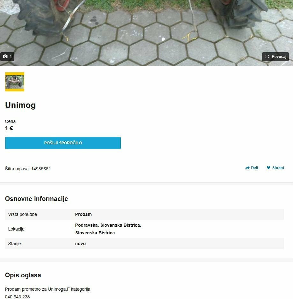This screenshot has width=293, height=299.
Task: Select the yellow-bordered Unimog thumbnail
Action: point(15,82)
